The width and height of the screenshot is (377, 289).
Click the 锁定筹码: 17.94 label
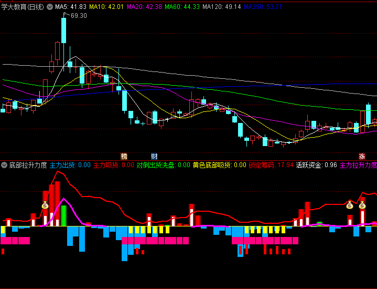tap(271, 165)
